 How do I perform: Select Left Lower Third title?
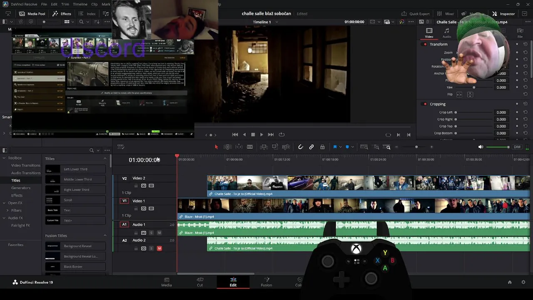(x=75, y=169)
